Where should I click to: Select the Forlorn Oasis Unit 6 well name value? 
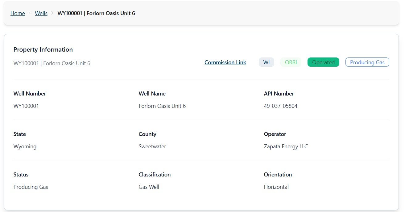pyautogui.click(x=162, y=106)
